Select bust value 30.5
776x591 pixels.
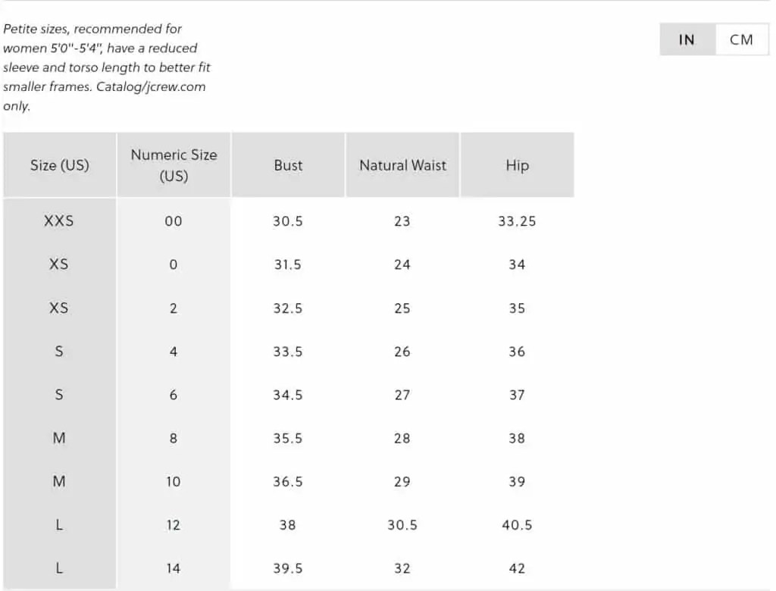tap(287, 221)
